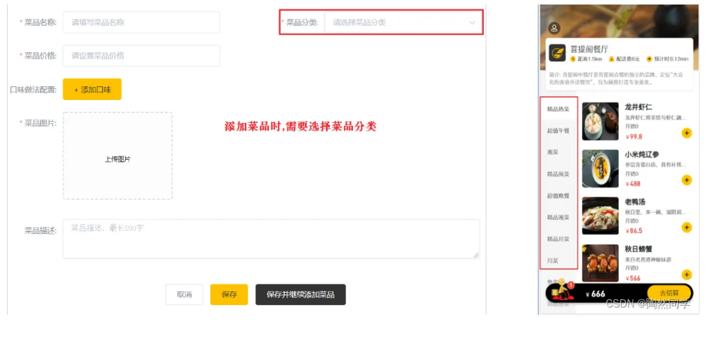Click the 菩提阁餐厅 restaurant logo icon
The image size is (711, 348).
[x=557, y=53]
